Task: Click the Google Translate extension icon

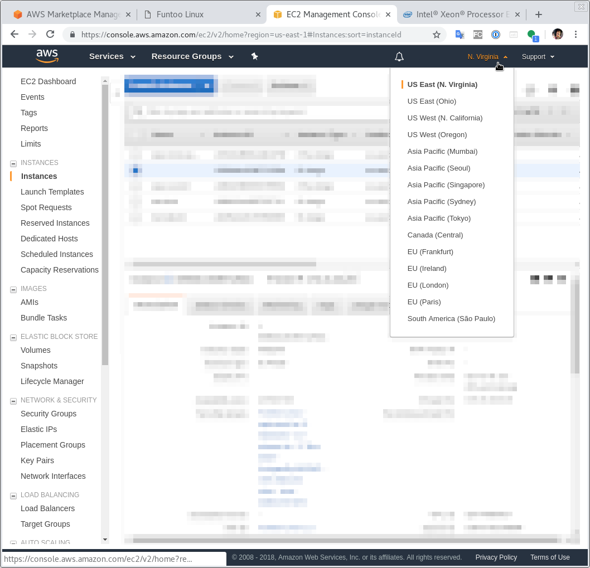Action: [460, 35]
